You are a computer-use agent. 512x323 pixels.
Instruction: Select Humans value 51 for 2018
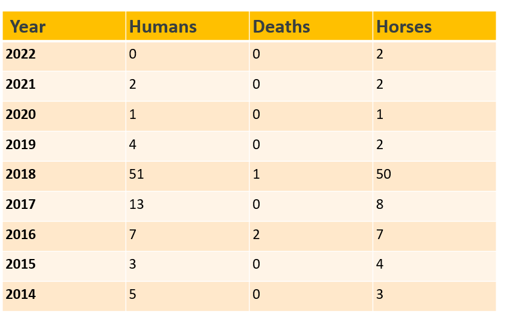[136, 174]
